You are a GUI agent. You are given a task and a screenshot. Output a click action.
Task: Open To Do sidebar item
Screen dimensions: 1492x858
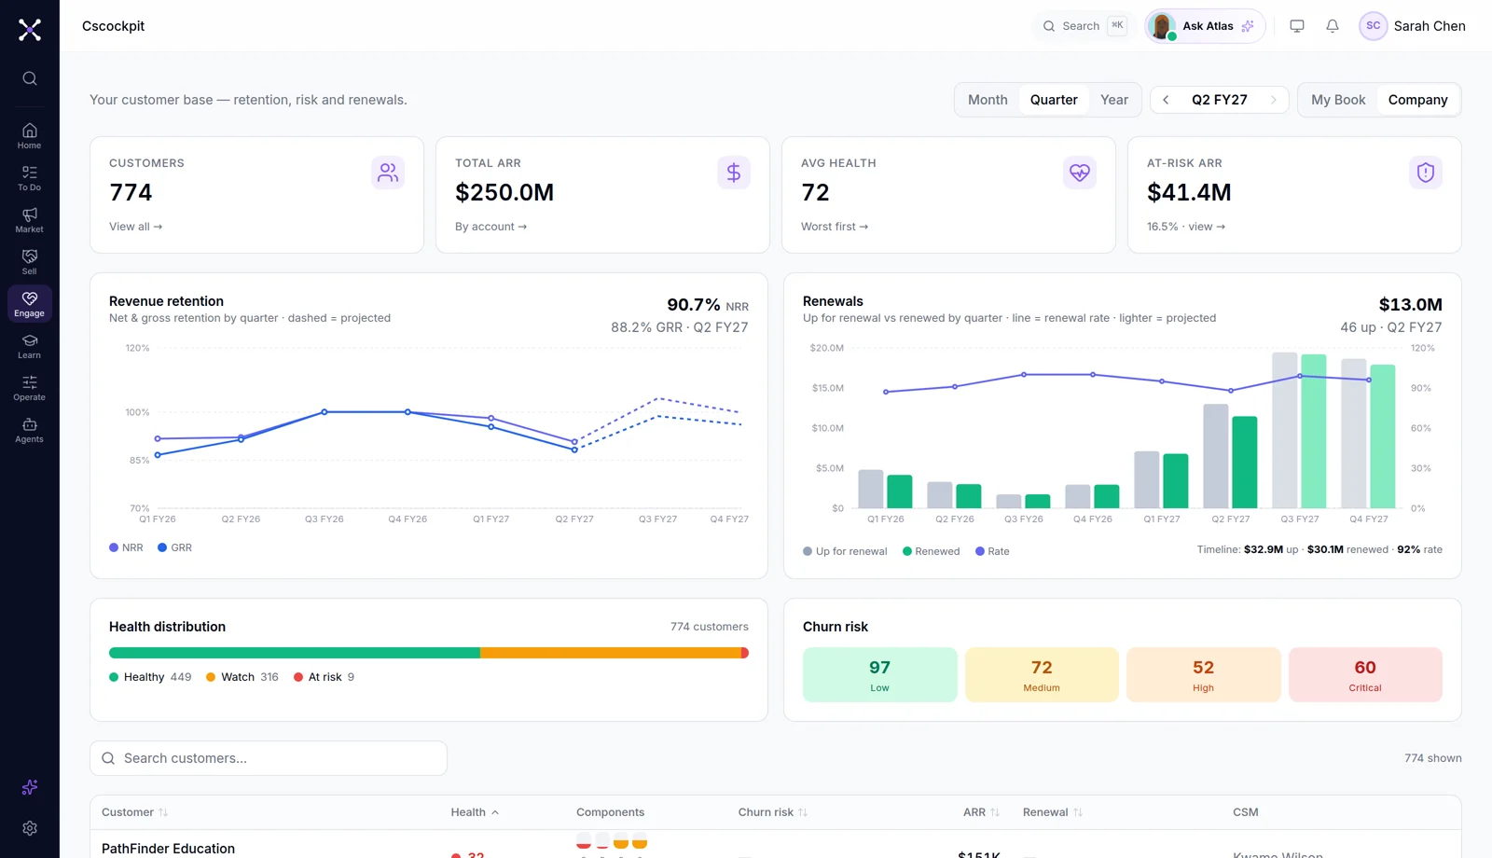point(30,177)
